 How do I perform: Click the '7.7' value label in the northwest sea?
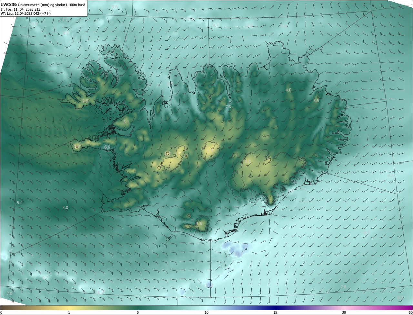click(65, 20)
